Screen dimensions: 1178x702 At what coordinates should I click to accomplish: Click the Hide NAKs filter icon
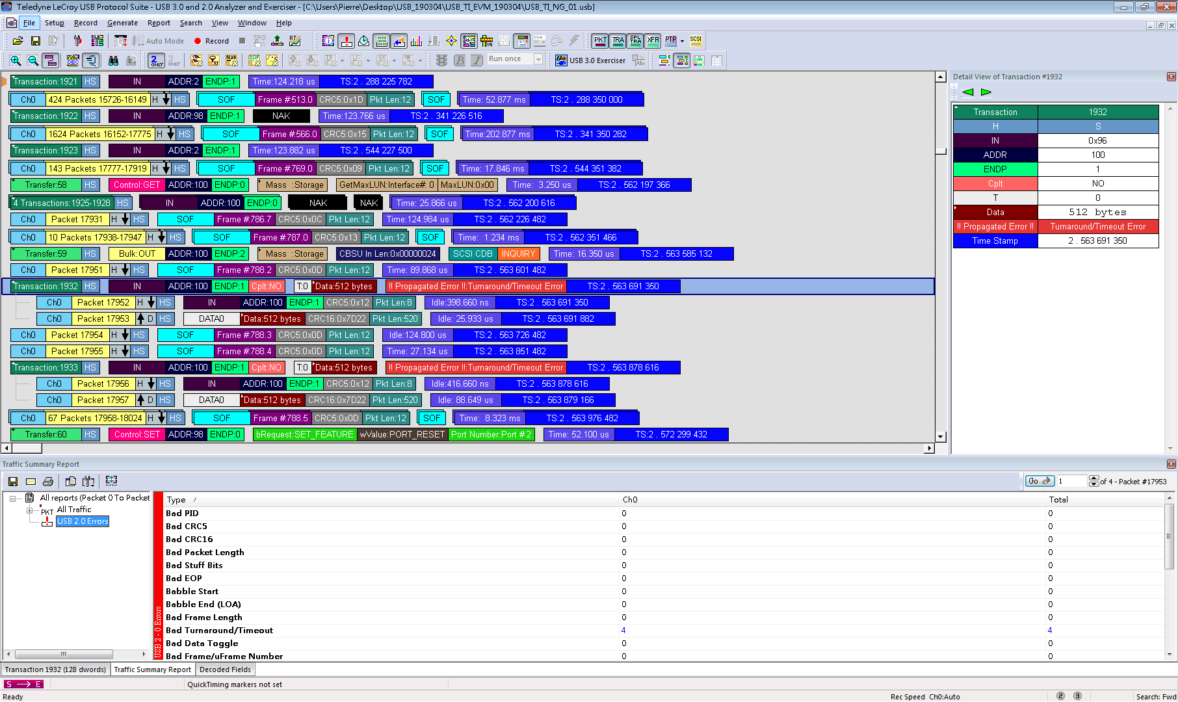click(231, 60)
